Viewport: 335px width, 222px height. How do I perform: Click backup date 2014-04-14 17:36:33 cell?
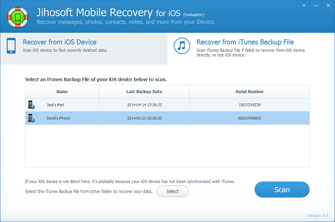tap(144, 105)
